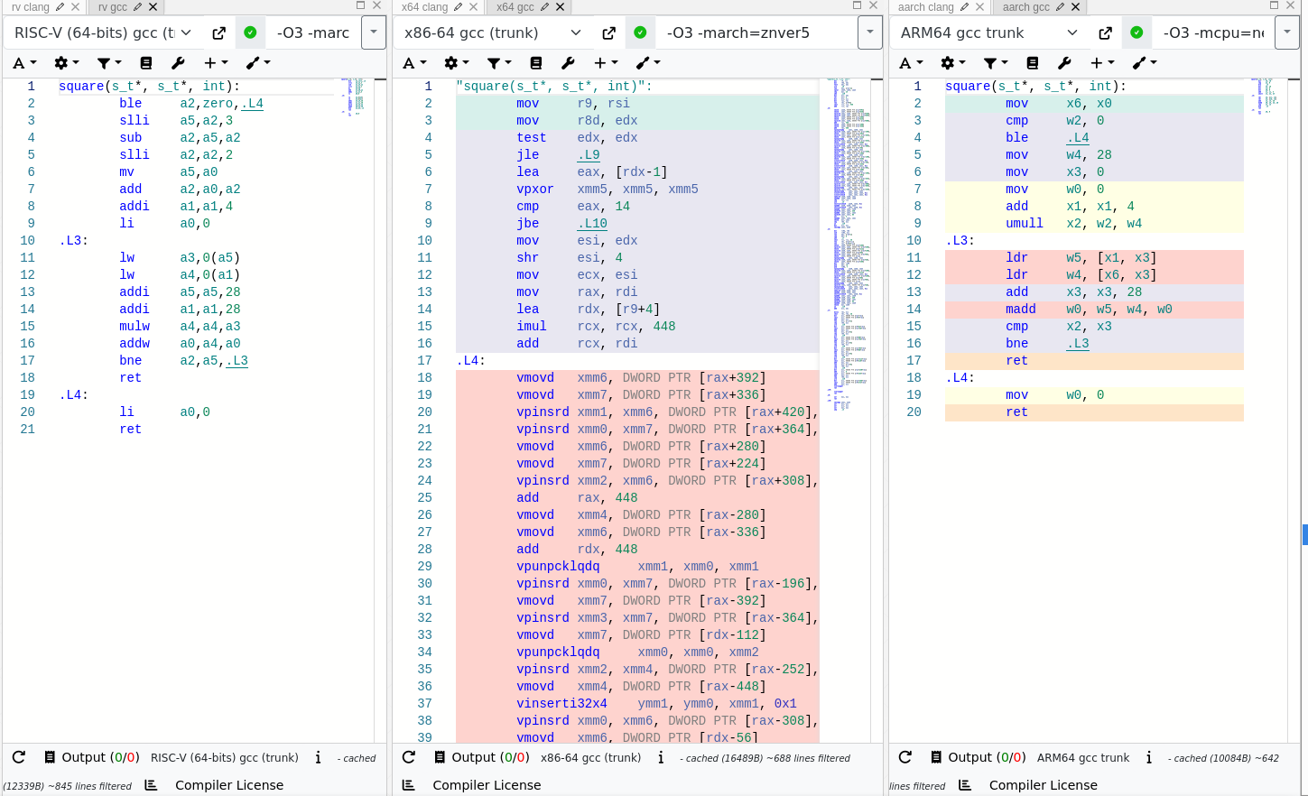Viewport: 1308px width, 796px height.
Task: Click wrench overrides icon in ARM64 pane
Action: (x=1064, y=63)
